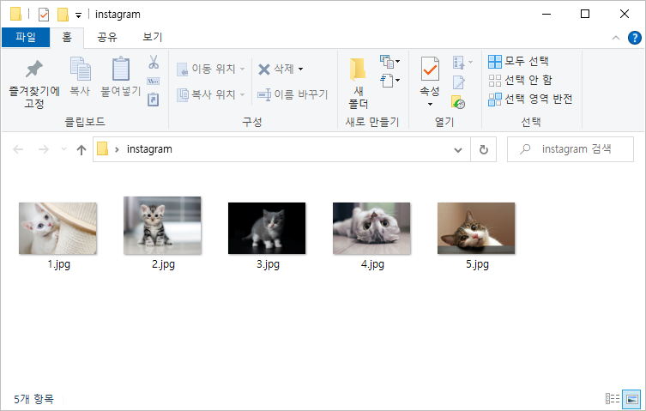This screenshot has width=646, height=411.
Task: Click the Paste shortcut icon
Action: [154, 100]
